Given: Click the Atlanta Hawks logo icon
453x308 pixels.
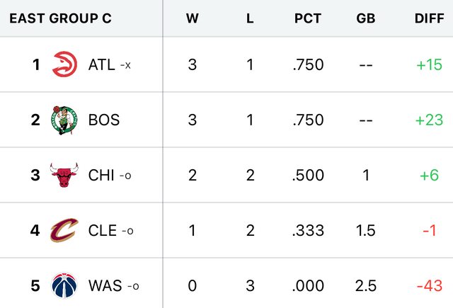Looking at the screenshot, I should pyautogui.click(x=64, y=64).
